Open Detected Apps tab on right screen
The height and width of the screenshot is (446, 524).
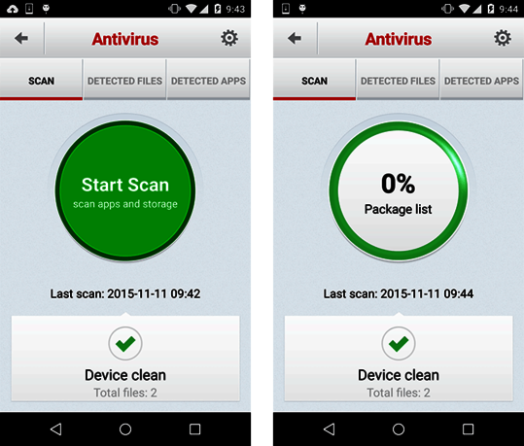[x=481, y=80]
